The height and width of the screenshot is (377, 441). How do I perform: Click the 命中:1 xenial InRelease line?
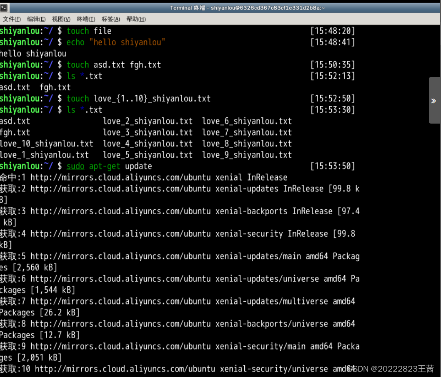click(x=144, y=177)
